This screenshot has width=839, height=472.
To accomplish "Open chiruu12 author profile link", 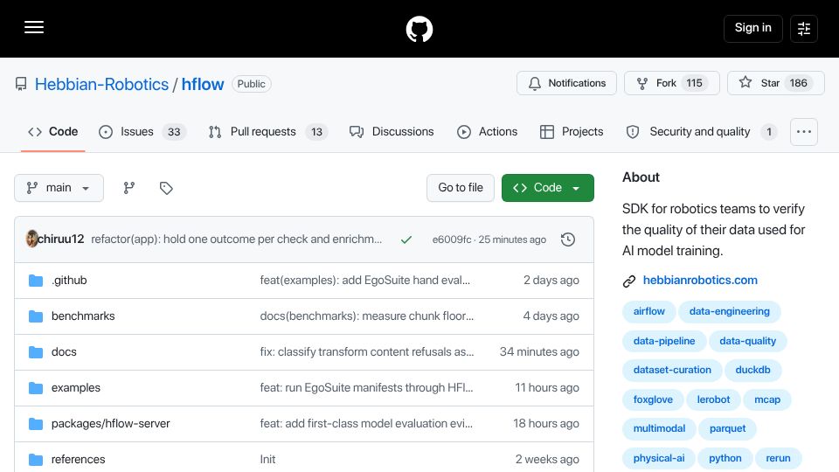I will click(x=60, y=239).
